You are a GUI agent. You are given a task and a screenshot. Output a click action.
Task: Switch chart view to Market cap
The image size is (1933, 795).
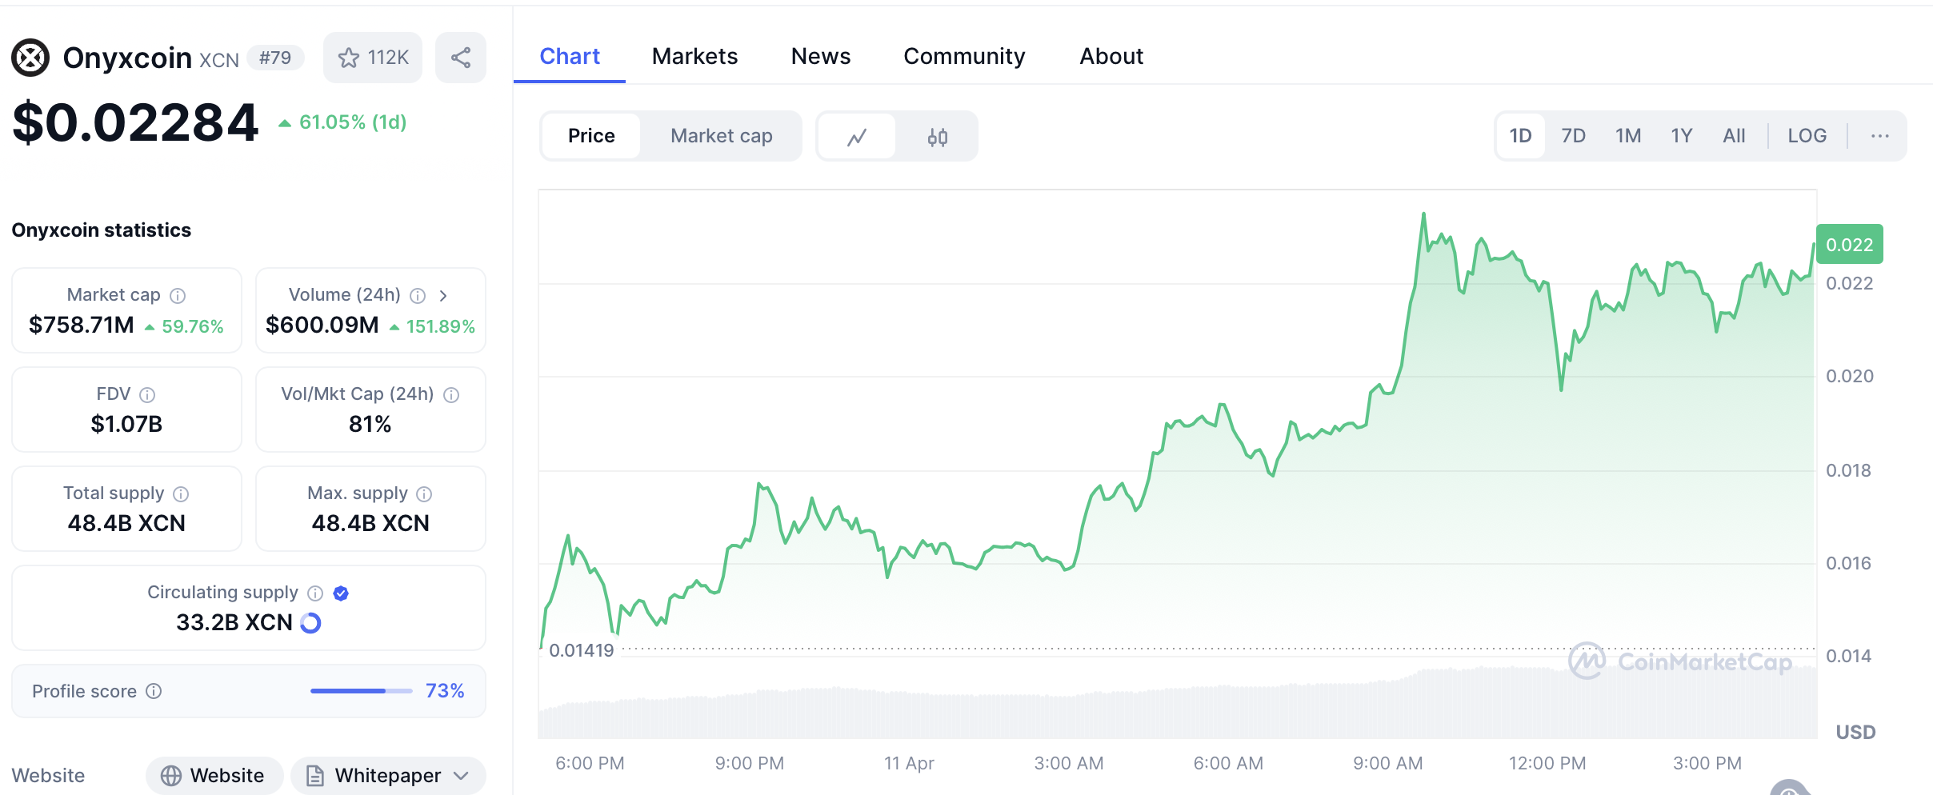pyautogui.click(x=721, y=136)
